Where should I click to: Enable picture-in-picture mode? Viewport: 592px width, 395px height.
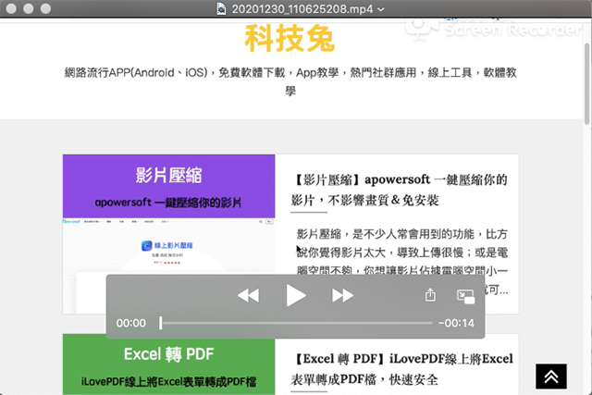coord(465,296)
